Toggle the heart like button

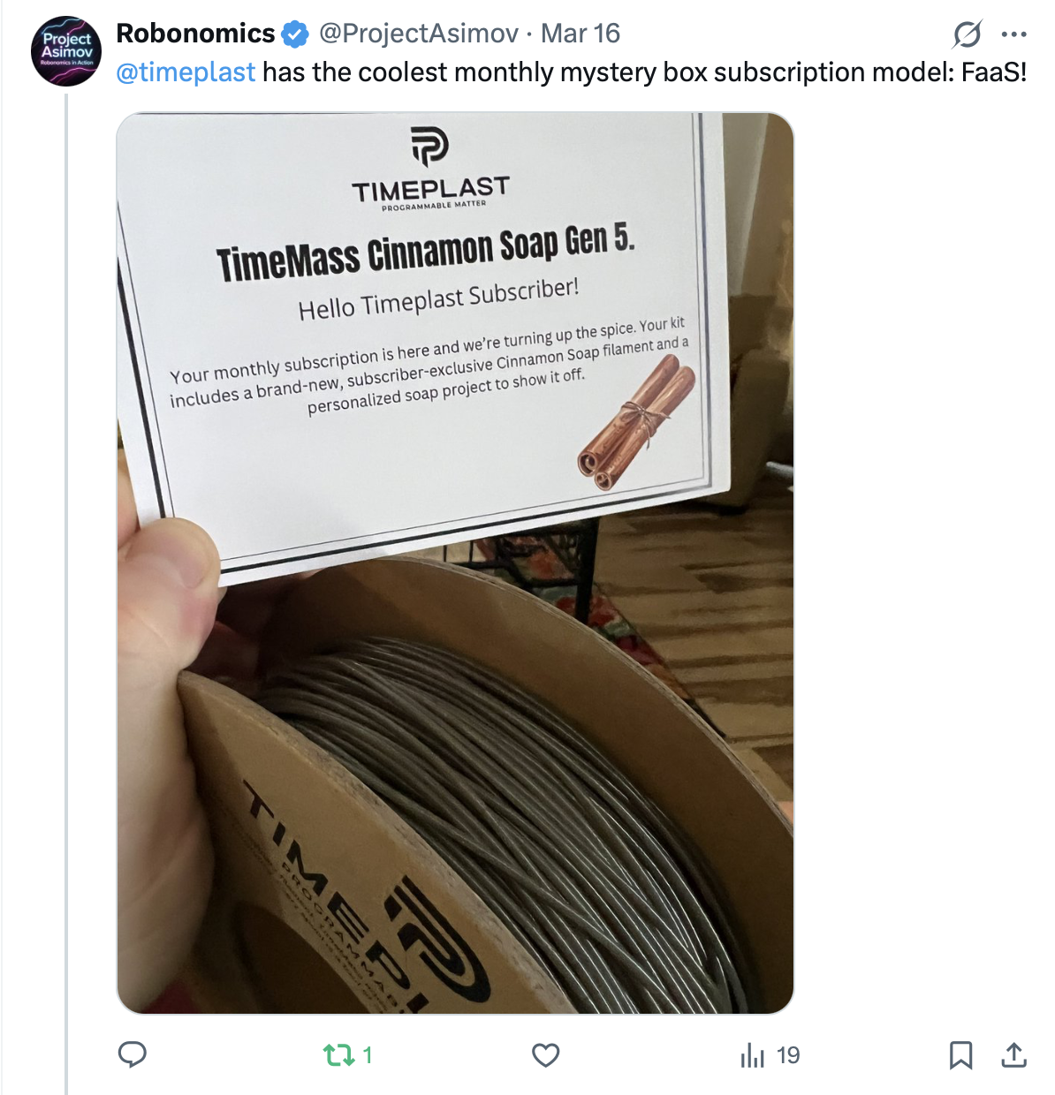click(546, 1054)
